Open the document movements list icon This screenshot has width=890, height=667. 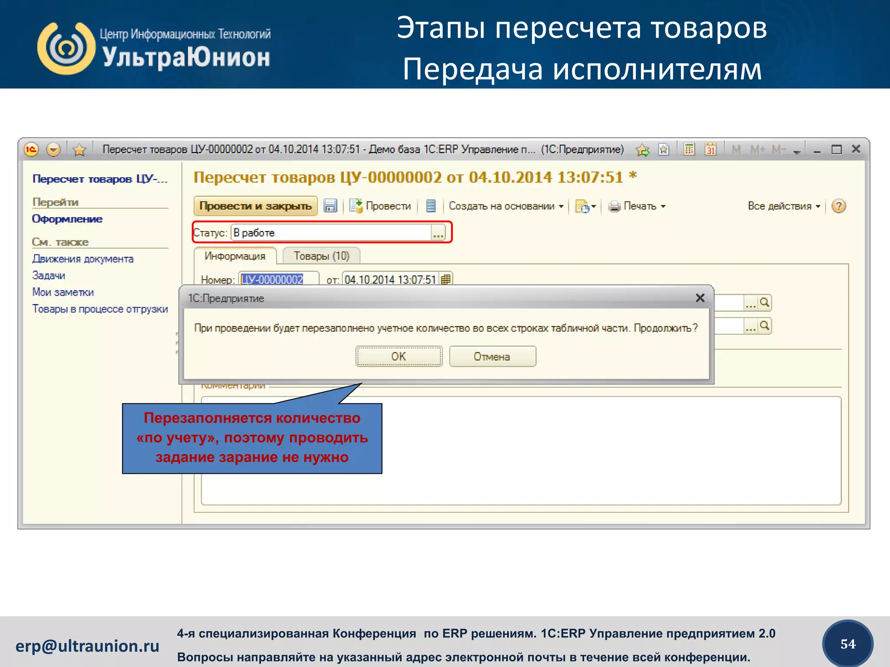tap(431, 206)
